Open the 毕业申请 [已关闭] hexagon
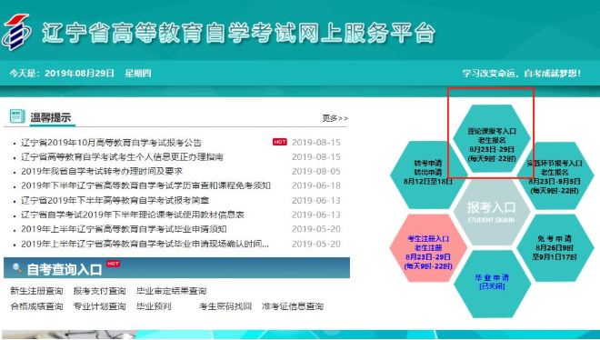This screenshot has height=340, width=600. click(492, 284)
